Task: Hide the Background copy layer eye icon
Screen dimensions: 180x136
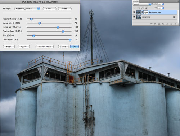Action: [134, 12]
